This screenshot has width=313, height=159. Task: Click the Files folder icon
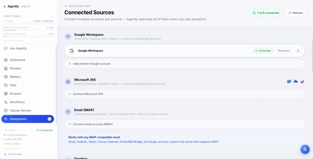[6, 85]
